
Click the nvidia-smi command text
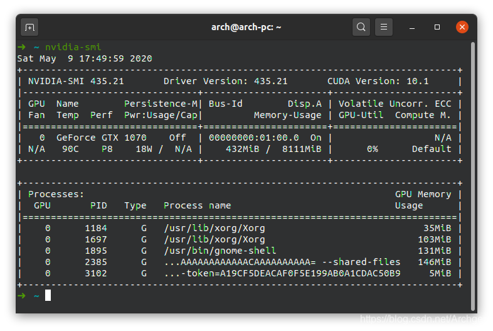click(73, 47)
